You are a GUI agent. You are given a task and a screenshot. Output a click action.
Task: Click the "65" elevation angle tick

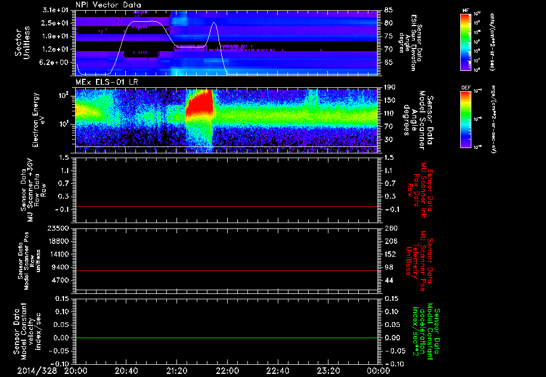point(389,62)
